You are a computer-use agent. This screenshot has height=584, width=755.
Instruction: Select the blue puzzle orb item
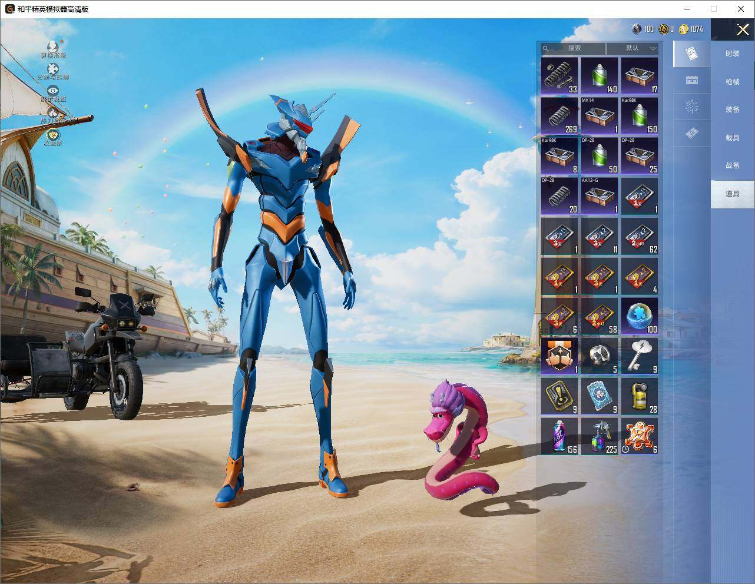640,316
